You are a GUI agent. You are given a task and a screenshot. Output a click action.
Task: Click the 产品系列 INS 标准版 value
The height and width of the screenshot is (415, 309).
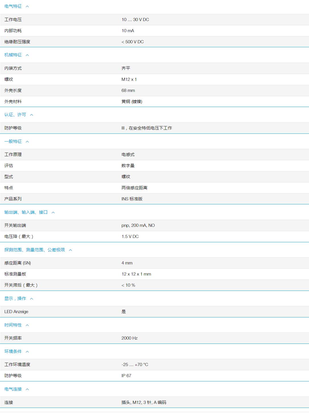pyautogui.click(x=132, y=199)
